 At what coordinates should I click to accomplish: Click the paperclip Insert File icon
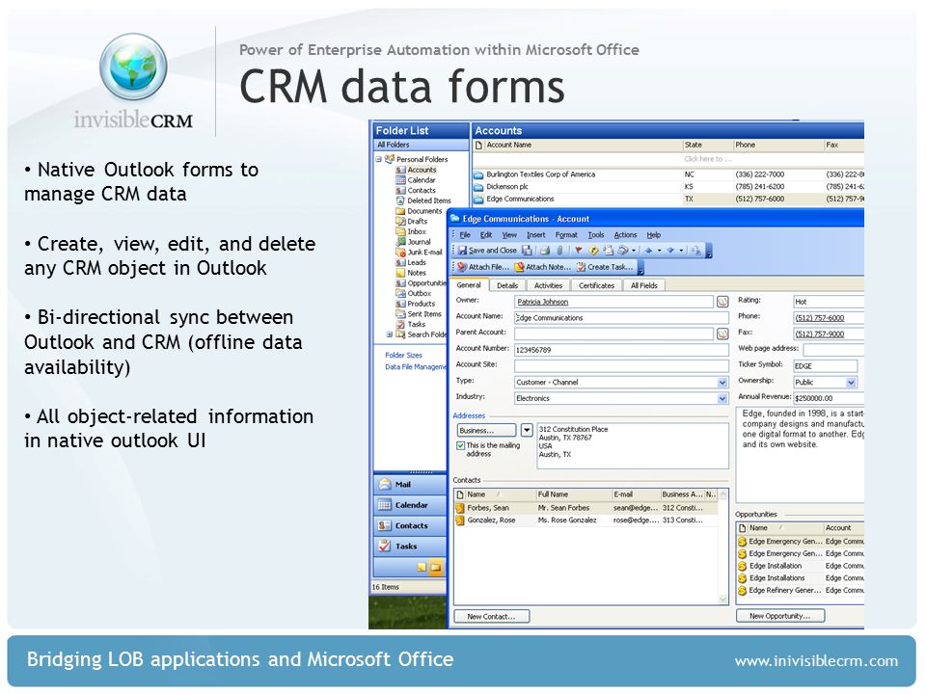(559, 251)
